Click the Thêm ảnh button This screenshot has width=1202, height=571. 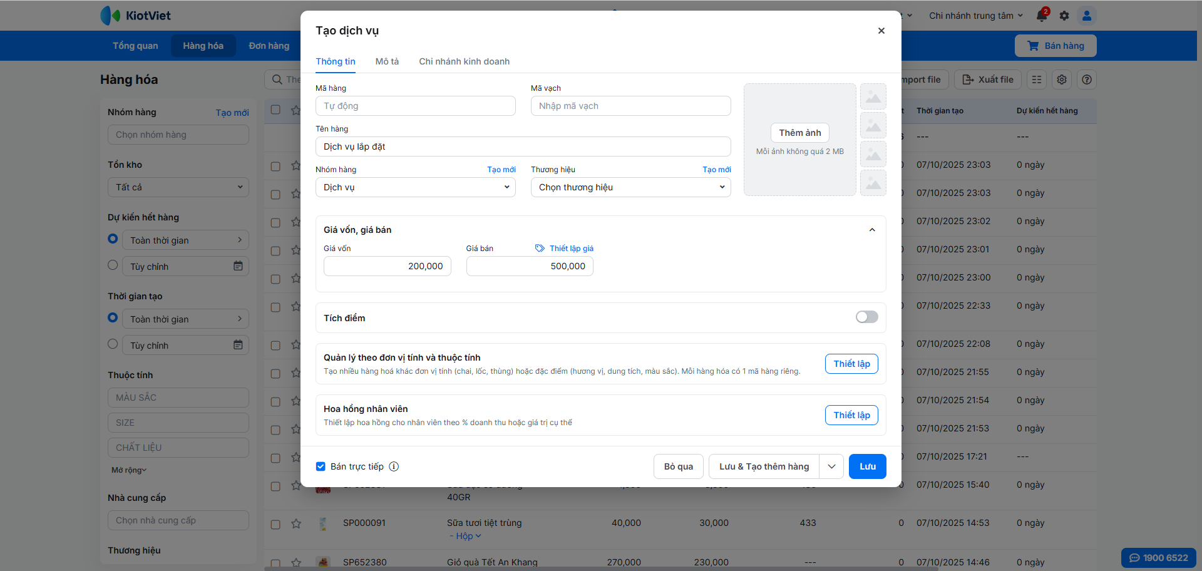pos(799,133)
